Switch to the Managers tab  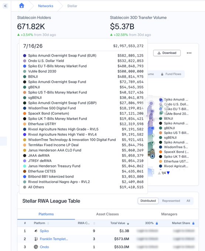[x=169, y=214]
